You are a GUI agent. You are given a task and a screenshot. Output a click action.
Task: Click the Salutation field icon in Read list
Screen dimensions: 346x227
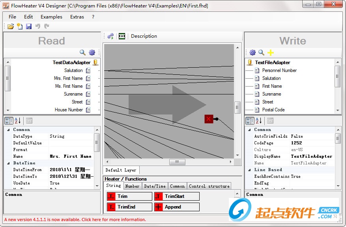[x=88, y=70]
